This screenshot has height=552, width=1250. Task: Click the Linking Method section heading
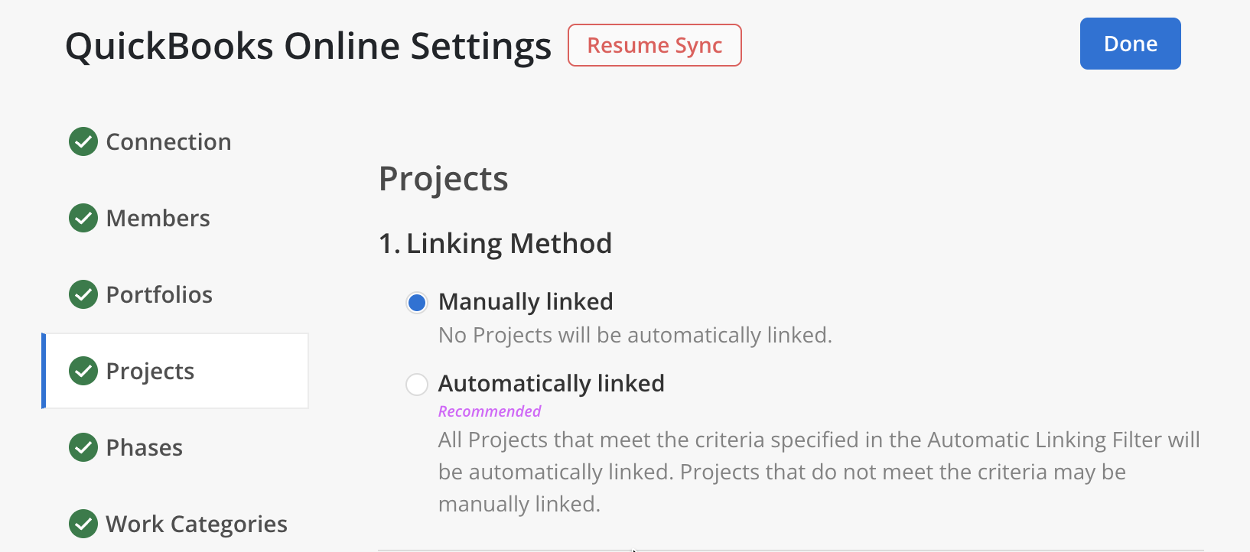point(495,243)
